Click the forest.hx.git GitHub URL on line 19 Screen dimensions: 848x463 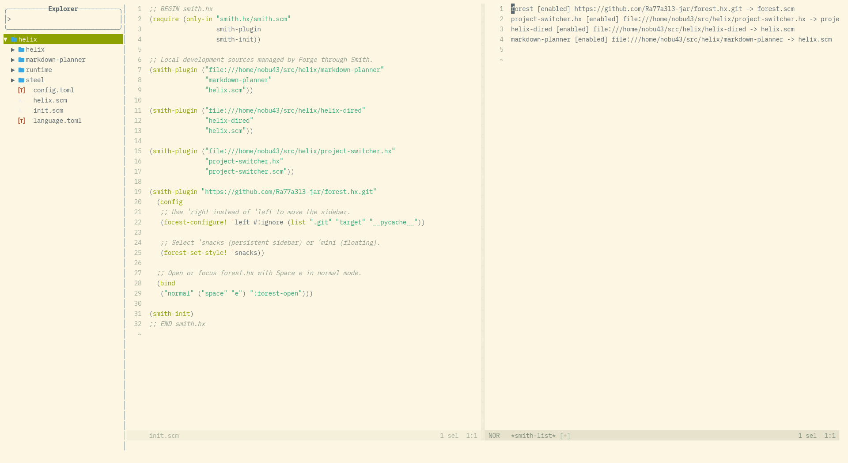(289, 192)
